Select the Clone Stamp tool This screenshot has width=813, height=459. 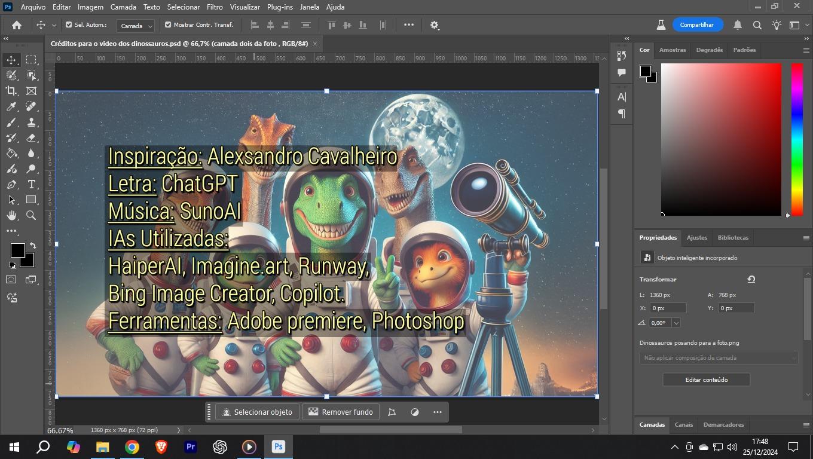click(31, 122)
